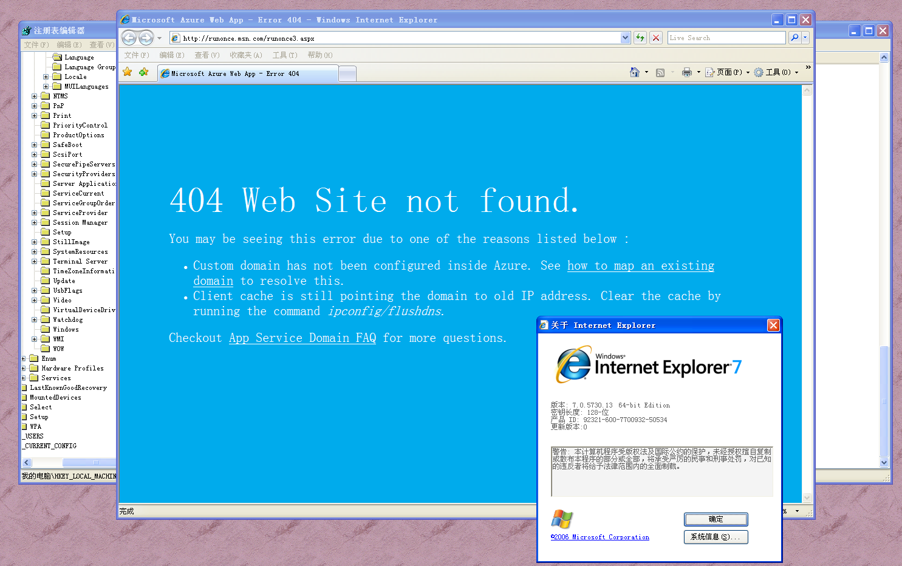This screenshot has width=902, height=566.
Task: Select the Services registry key
Action: point(56,378)
